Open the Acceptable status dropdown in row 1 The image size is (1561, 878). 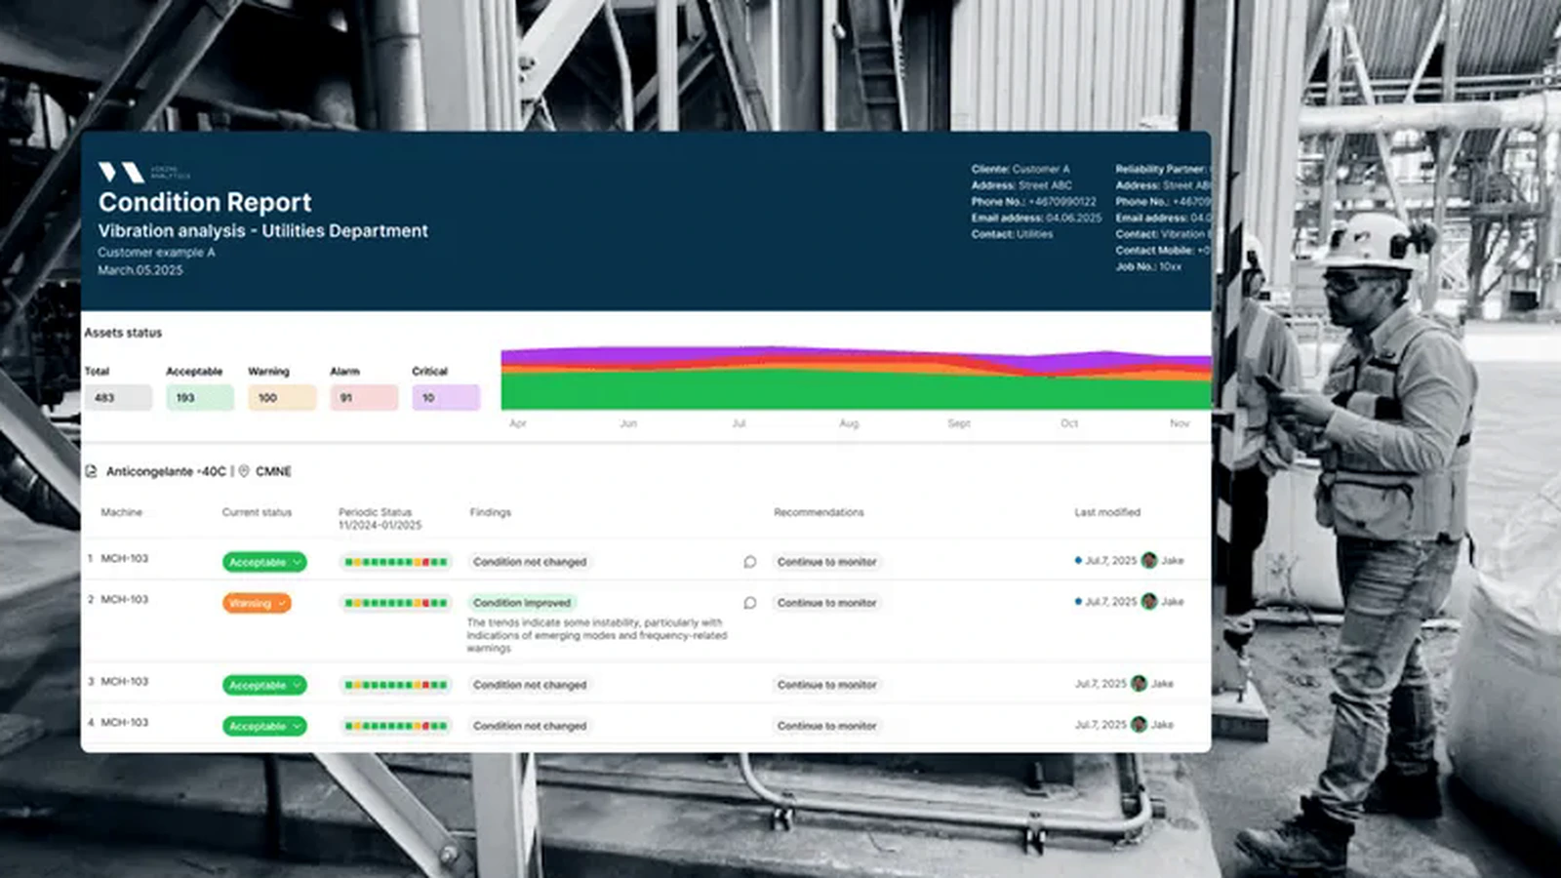264,562
